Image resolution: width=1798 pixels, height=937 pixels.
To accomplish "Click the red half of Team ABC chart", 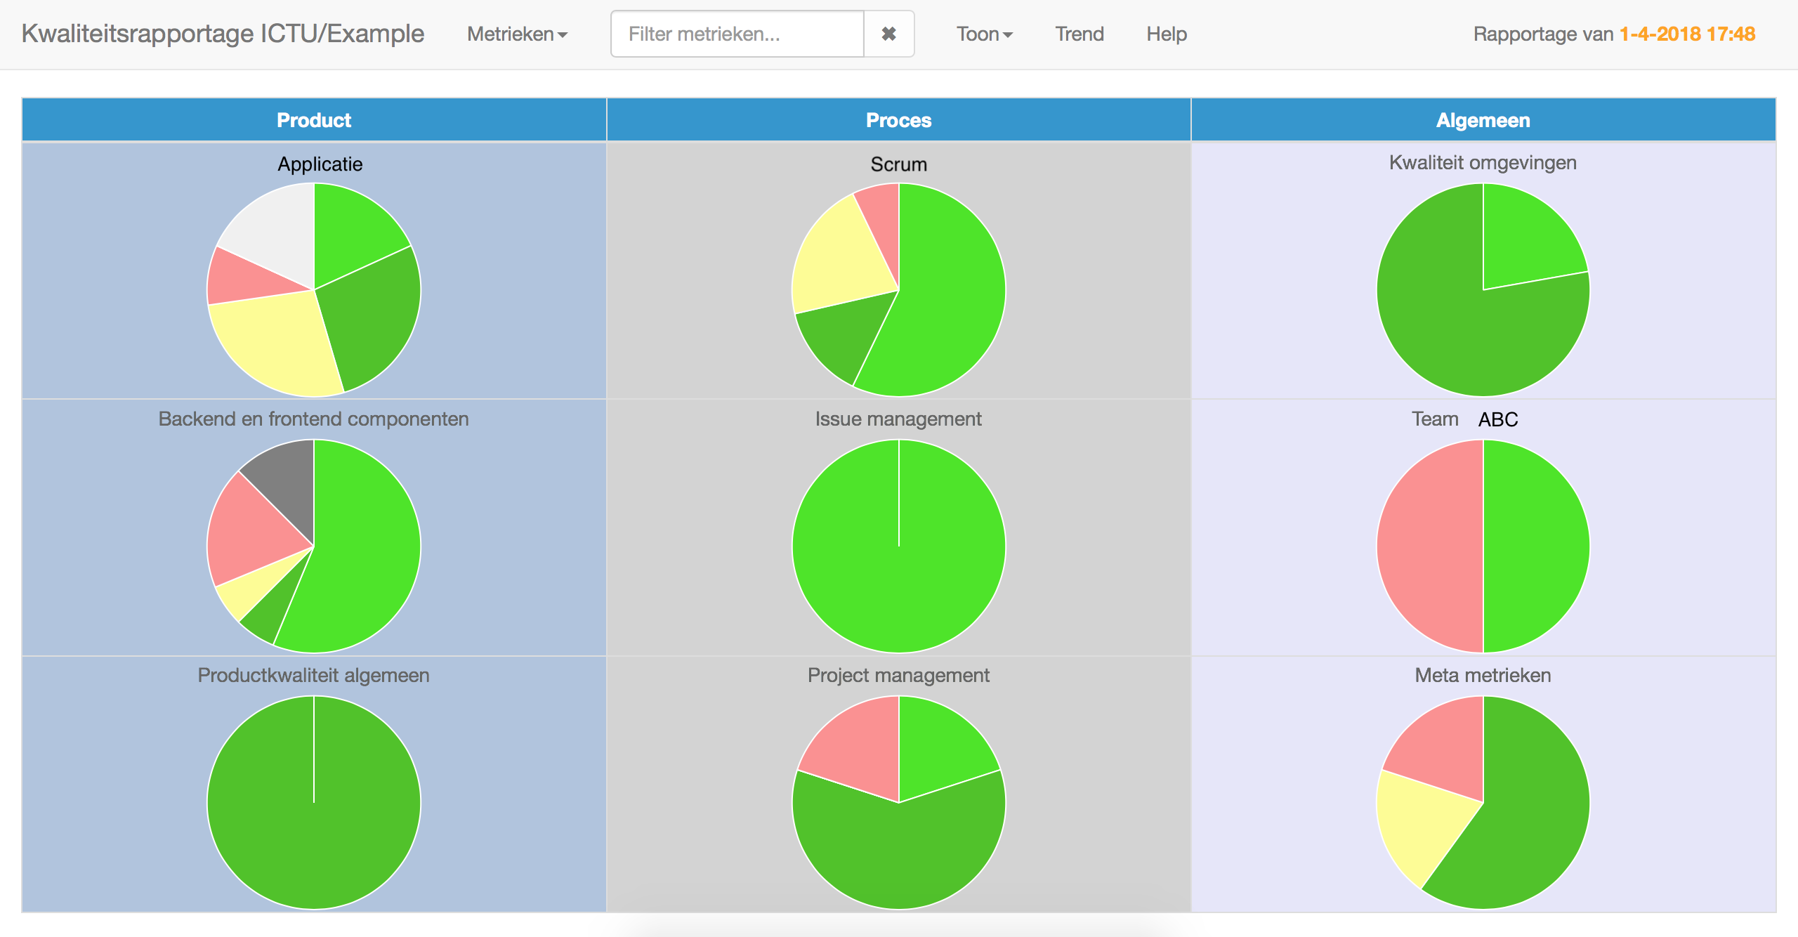I will (x=1429, y=546).
